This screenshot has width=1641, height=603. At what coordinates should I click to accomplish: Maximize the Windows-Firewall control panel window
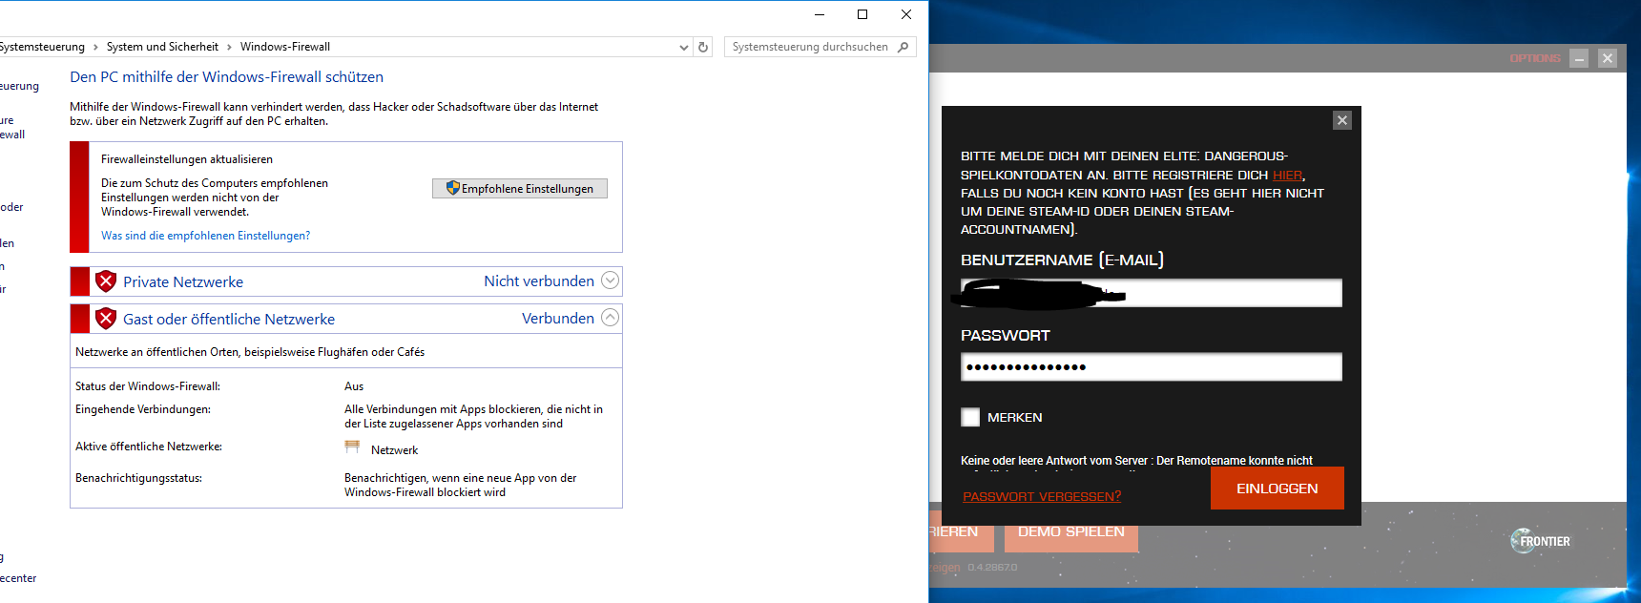862,14
